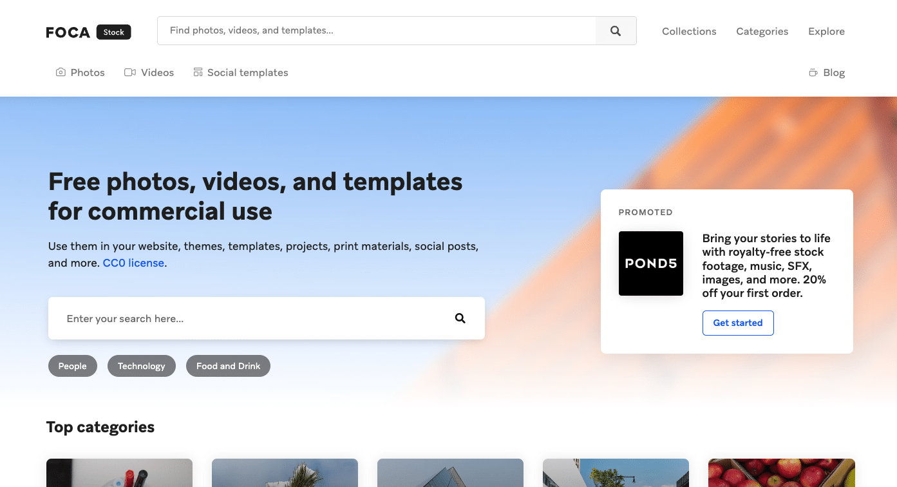Open Photos via the camera icon
The height and width of the screenshot is (487, 897).
coord(61,73)
